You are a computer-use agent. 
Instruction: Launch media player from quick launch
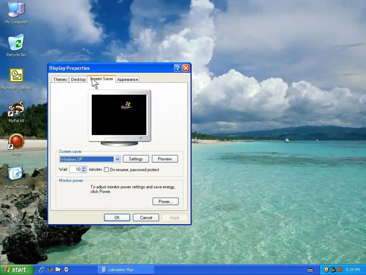[66, 270]
